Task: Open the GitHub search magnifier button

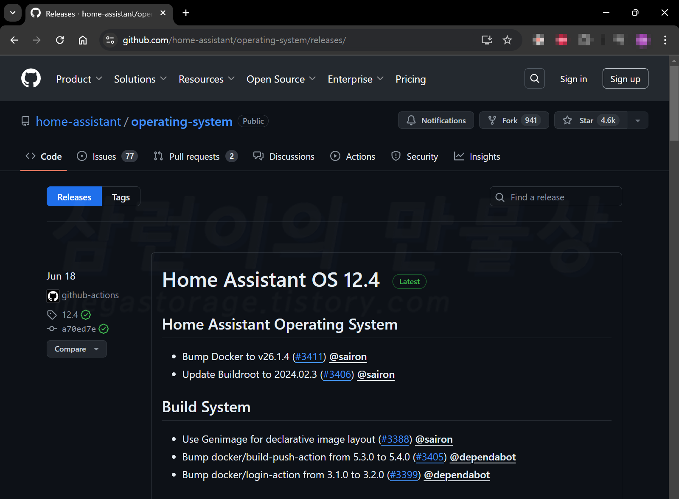Action: 534,78
